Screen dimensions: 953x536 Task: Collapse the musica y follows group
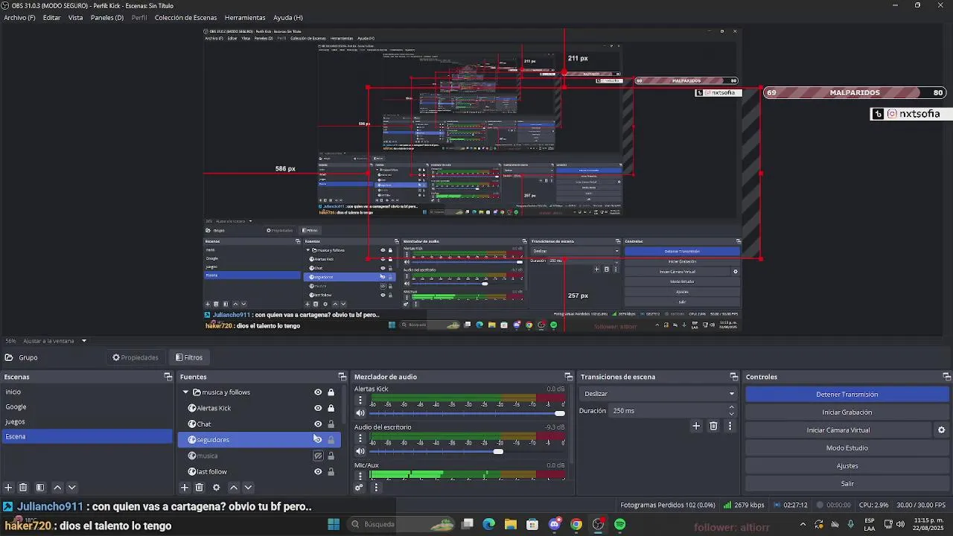185,392
